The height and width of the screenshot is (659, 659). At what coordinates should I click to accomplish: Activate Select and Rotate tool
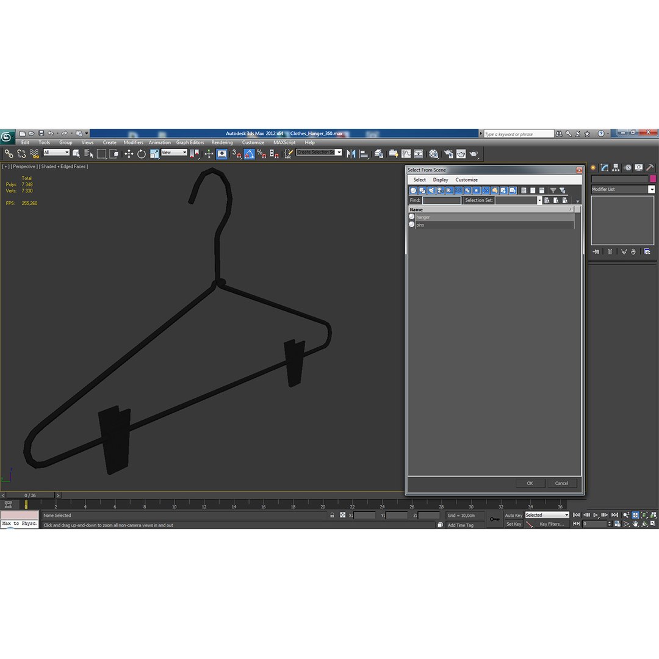(x=141, y=154)
